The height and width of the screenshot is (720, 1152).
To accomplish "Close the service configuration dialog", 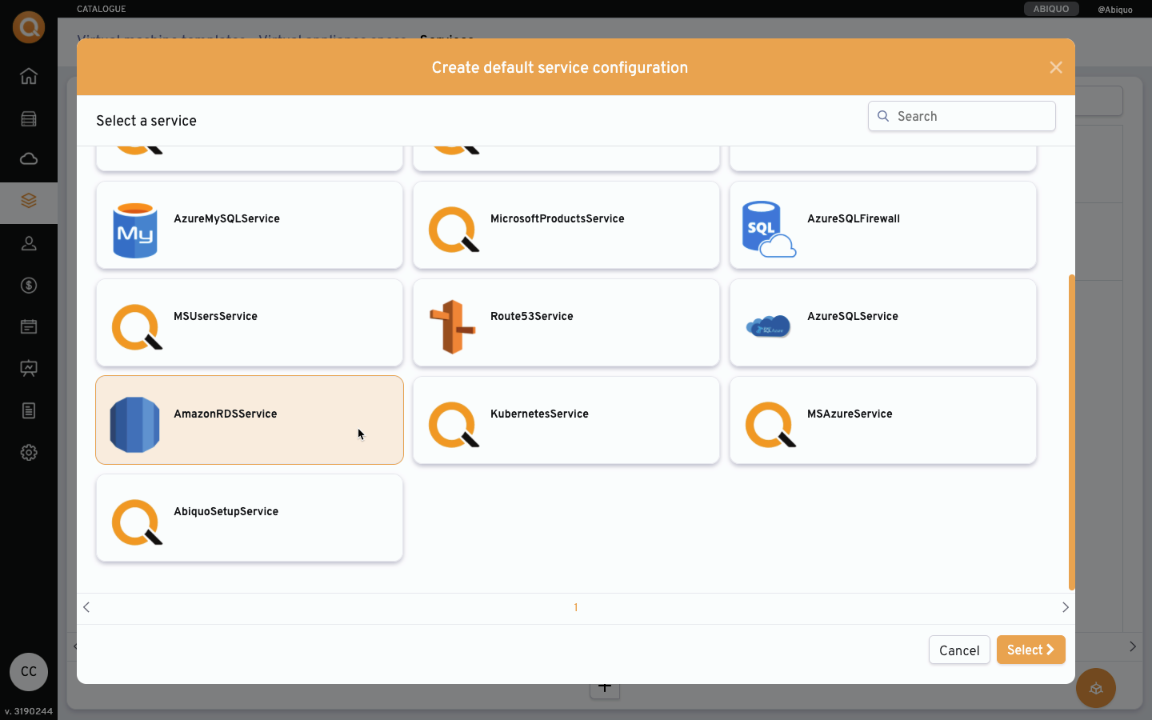I will point(1056,68).
